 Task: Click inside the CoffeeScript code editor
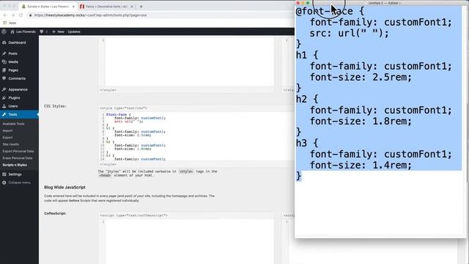187,241
